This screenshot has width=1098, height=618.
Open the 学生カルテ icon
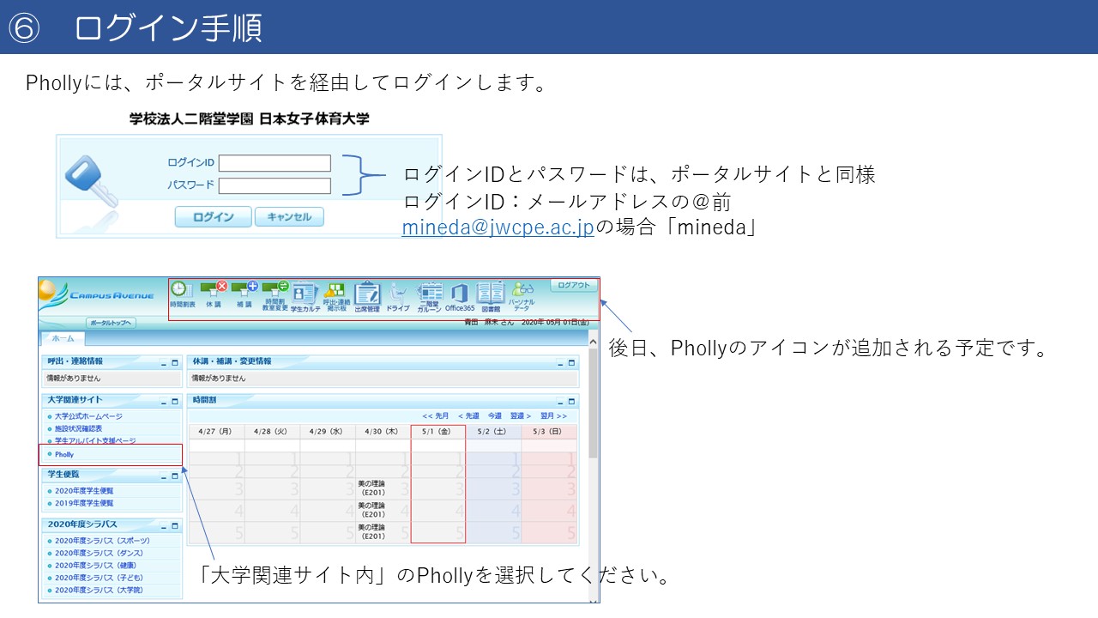click(x=305, y=297)
